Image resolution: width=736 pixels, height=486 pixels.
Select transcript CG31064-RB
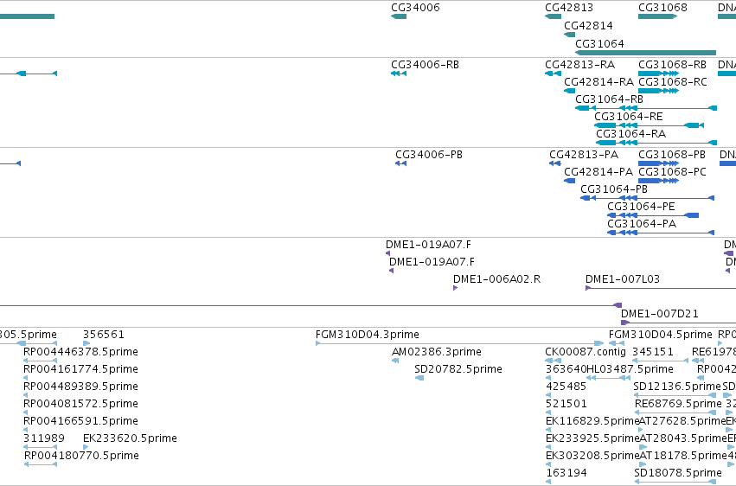pos(609,99)
